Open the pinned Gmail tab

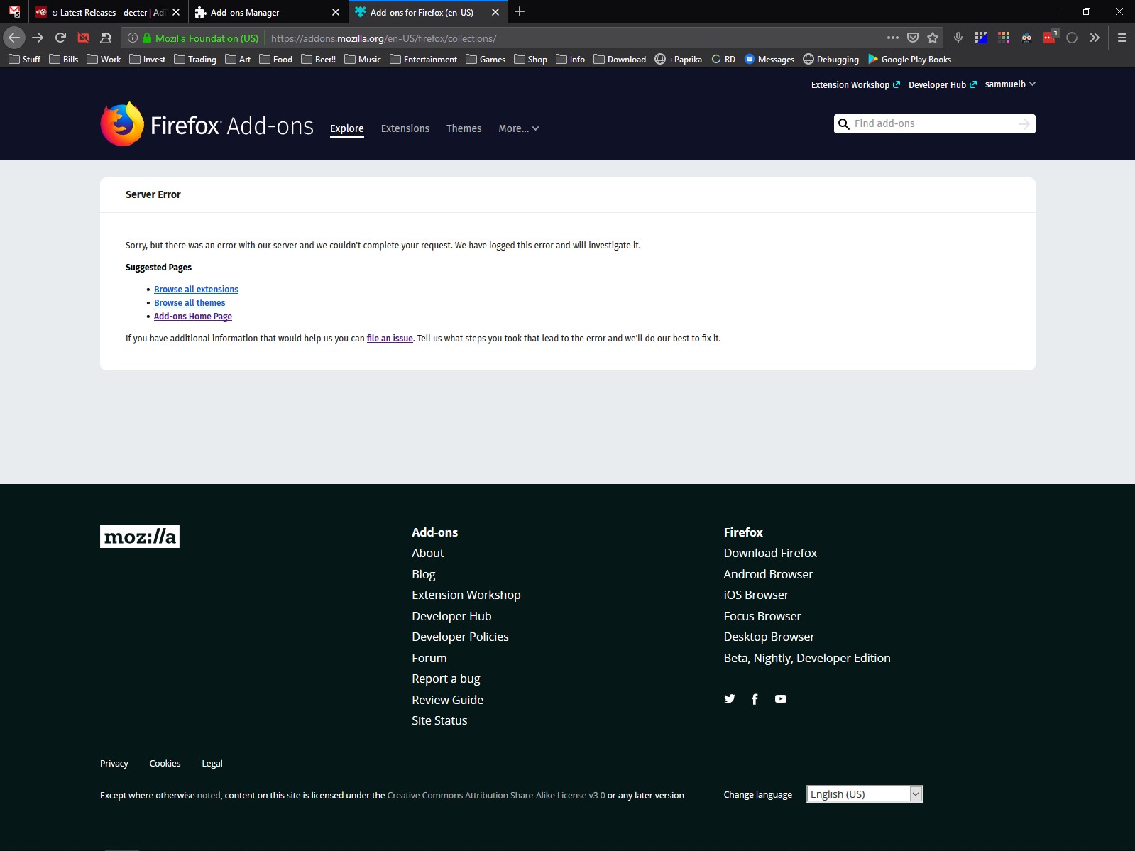point(14,12)
